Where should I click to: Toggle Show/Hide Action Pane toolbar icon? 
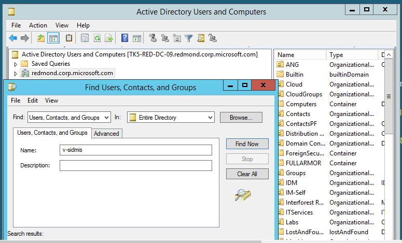136,38
